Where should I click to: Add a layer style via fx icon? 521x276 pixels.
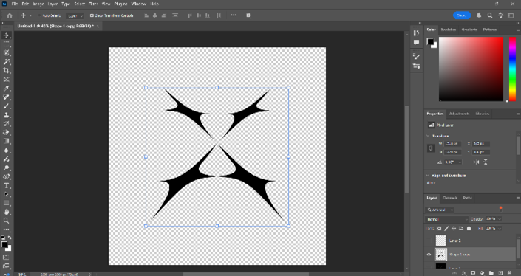465,273
